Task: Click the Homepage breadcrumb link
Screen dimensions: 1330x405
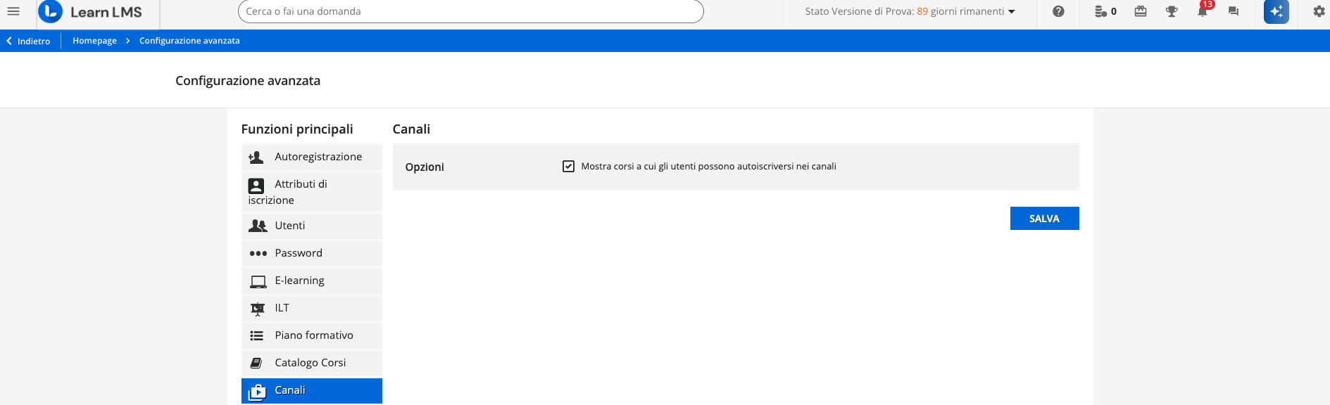Action: tap(94, 41)
